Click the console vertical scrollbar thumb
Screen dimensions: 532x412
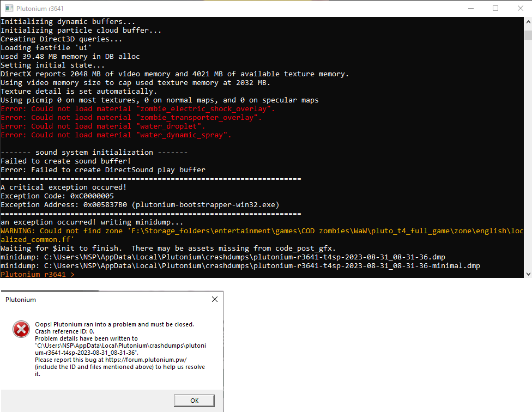(528, 35)
